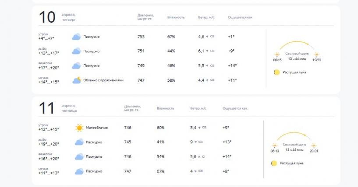The image size is (358, 187).
Task: Click the 'Ощущается как' header for April 10
Action: tap(240, 17)
